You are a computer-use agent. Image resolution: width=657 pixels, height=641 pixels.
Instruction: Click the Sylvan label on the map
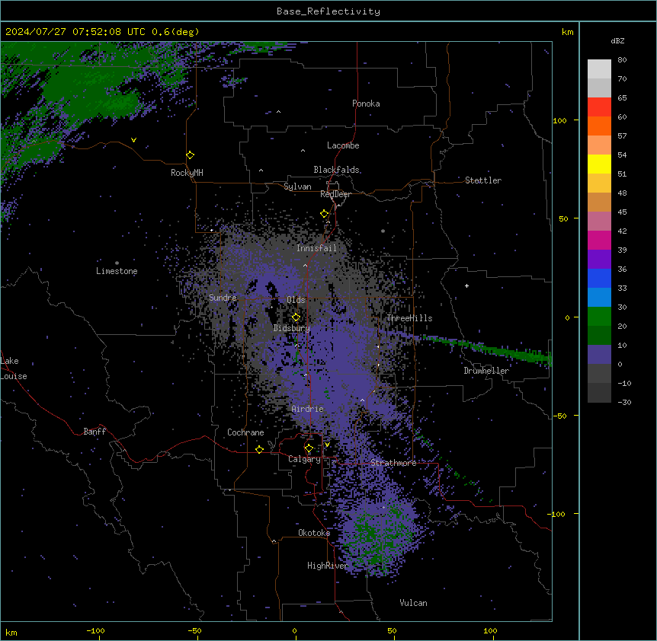297,187
